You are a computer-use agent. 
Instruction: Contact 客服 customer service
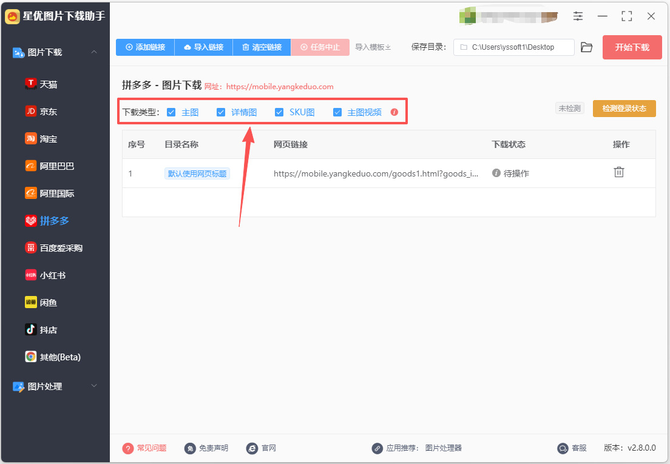572,448
